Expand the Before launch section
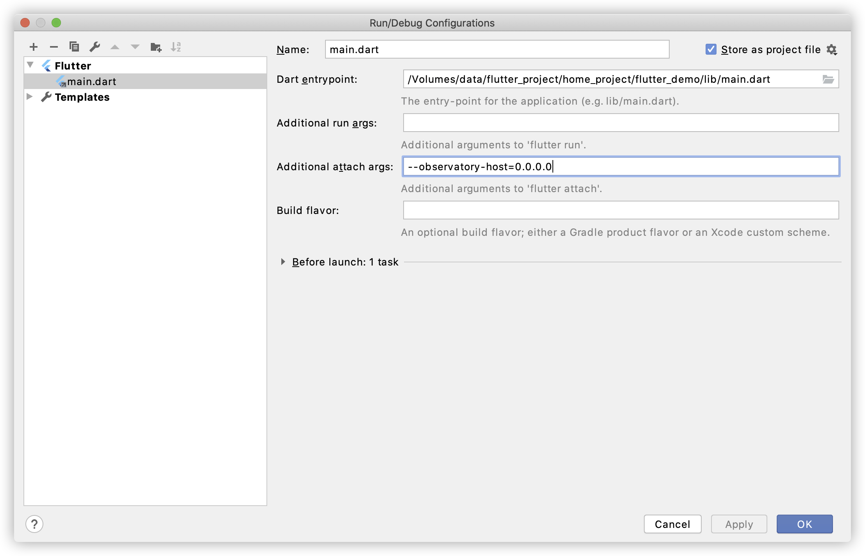 tap(282, 262)
